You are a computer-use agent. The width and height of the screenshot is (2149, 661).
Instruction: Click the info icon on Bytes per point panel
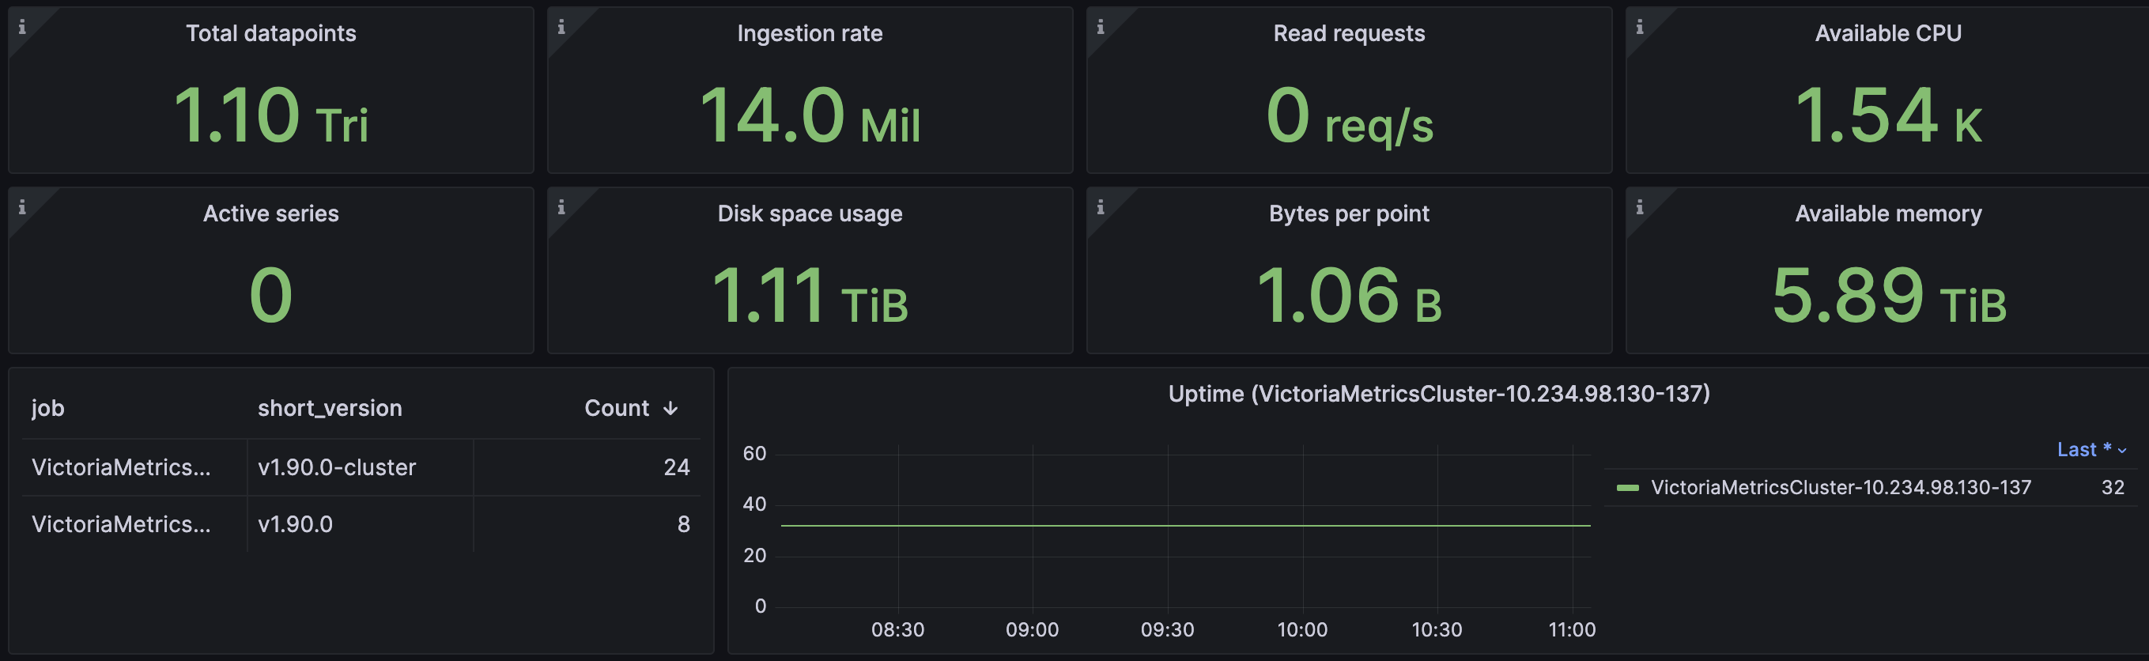pyautogui.click(x=1101, y=207)
